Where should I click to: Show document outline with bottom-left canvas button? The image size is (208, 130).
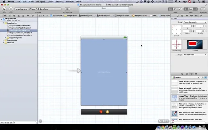coord(40,121)
